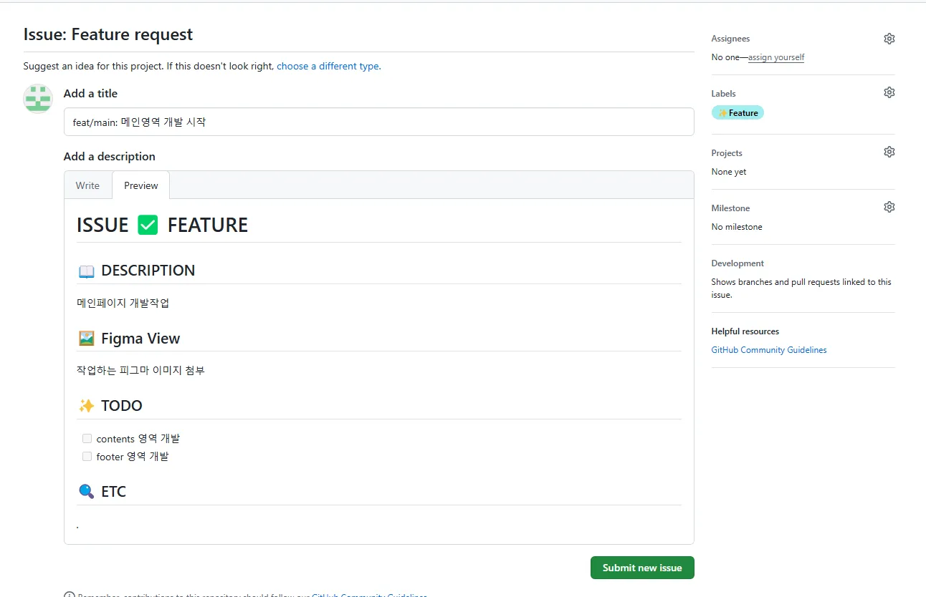
Task: Click the book emoji beside DESCRIPTION
Action: [86, 271]
